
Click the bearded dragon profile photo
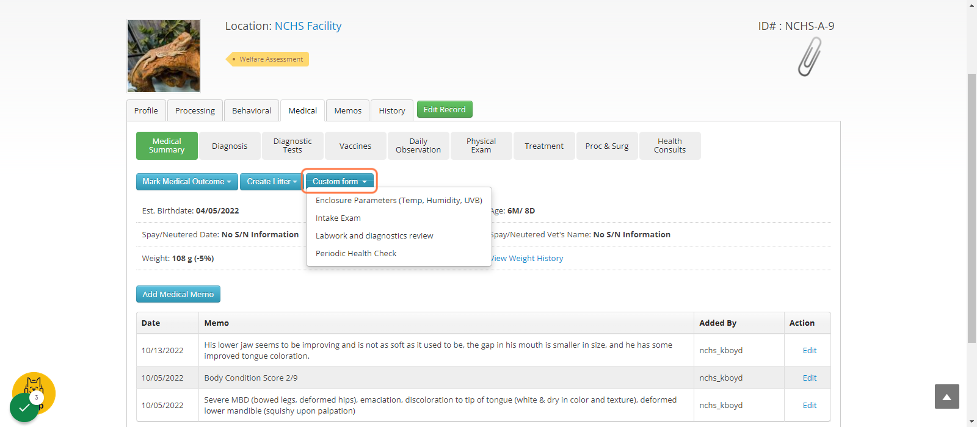[x=164, y=56]
